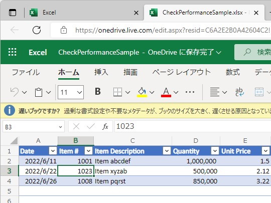
Task: Select column A header
Action: [38, 141]
